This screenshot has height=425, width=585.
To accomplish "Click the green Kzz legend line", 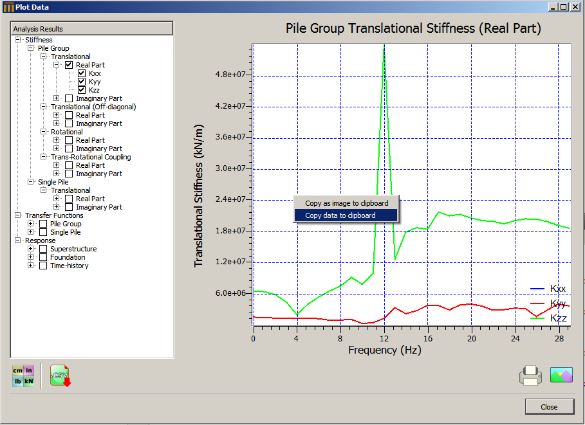I will tap(537, 318).
